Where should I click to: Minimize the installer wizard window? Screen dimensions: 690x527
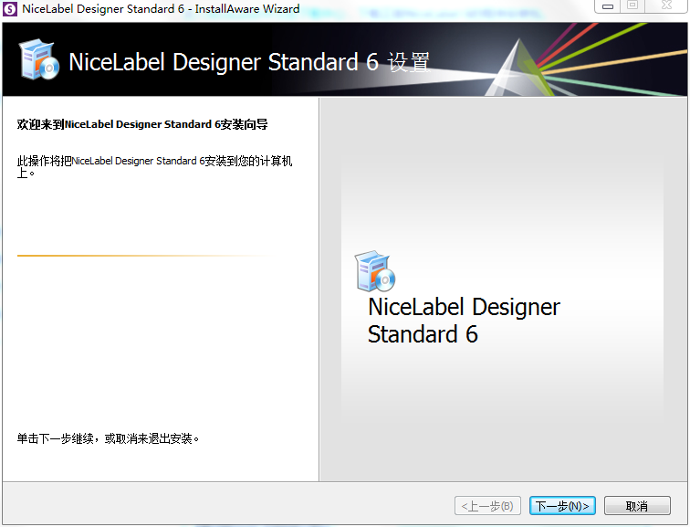608,5
